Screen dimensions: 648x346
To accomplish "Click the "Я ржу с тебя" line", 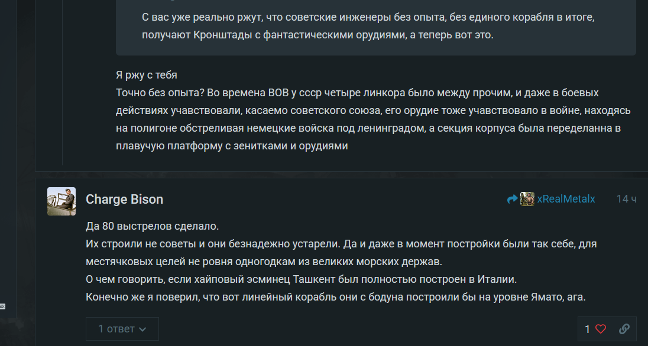I will click(x=147, y=75).
